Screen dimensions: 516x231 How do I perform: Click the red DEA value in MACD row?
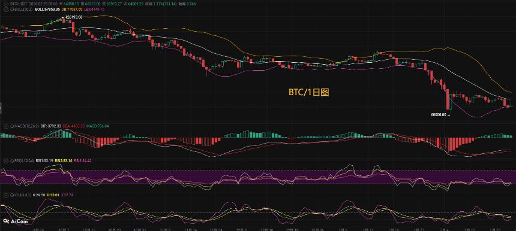coord(73,126)
